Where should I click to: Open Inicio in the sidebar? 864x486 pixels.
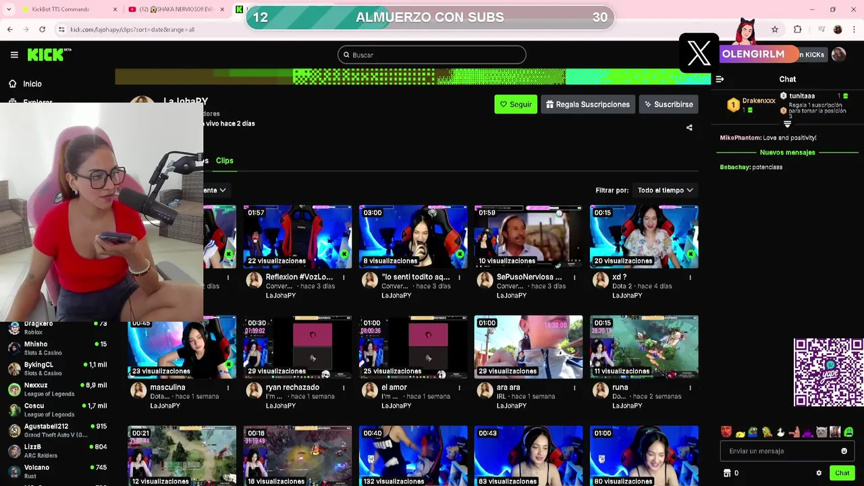point(25,84)
